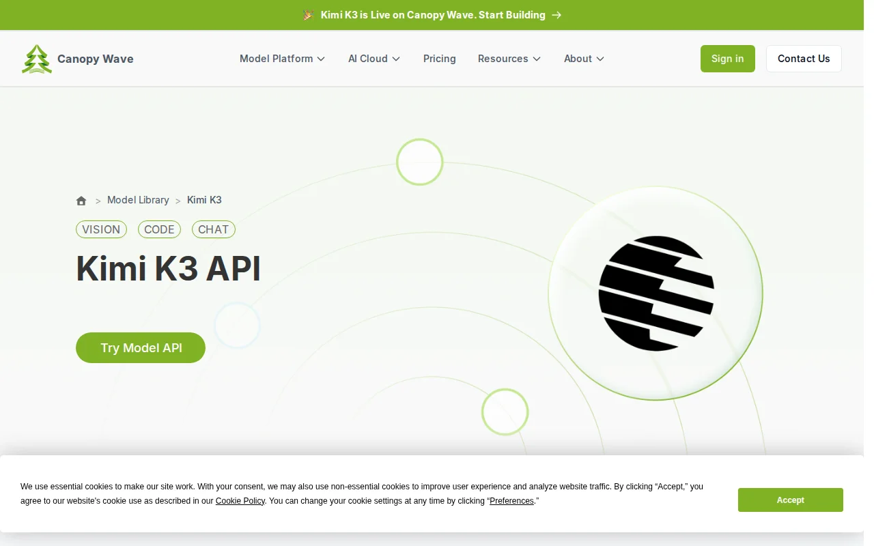The width and height of the screenshot is (874, 546).
Task: Open the About menu
Action: (584, 59)
